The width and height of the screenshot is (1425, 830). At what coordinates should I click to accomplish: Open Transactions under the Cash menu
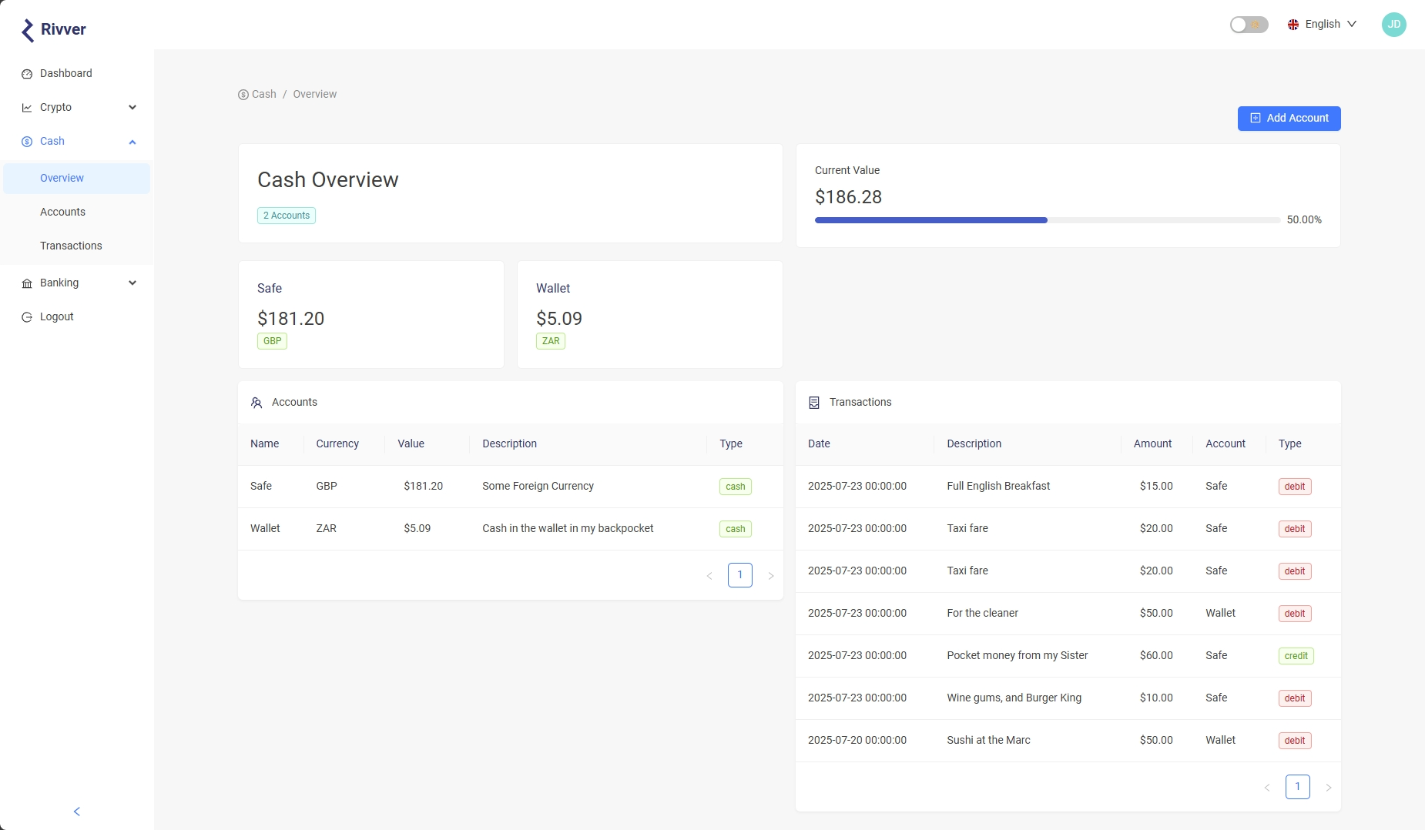pyautogui.click(x=71, y=246)
